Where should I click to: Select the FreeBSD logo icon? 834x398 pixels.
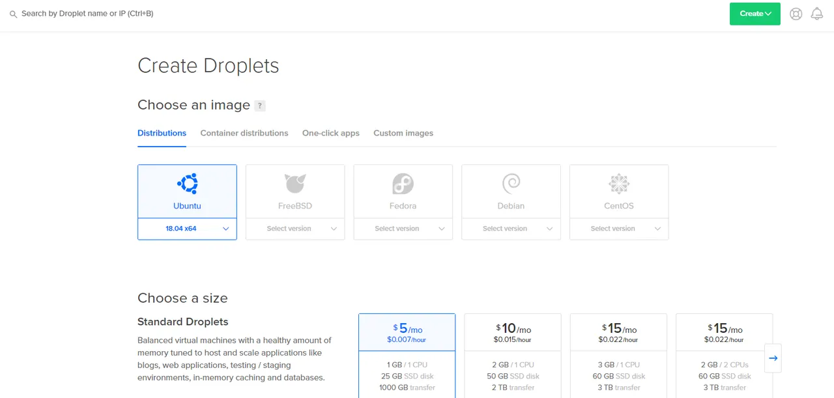[x=295, y=184]
